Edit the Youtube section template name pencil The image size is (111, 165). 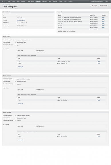[x=16, y=42]
